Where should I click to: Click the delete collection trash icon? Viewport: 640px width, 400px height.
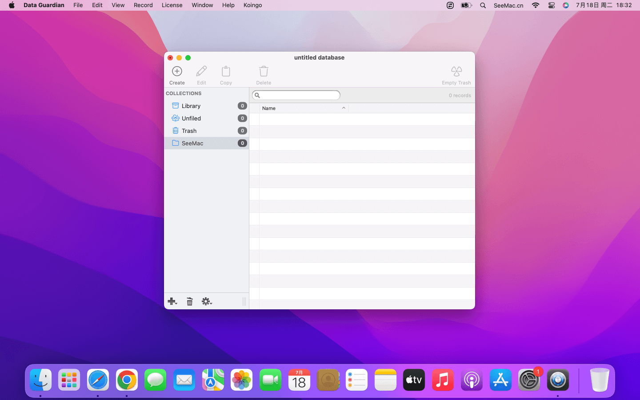click(190, 302)
